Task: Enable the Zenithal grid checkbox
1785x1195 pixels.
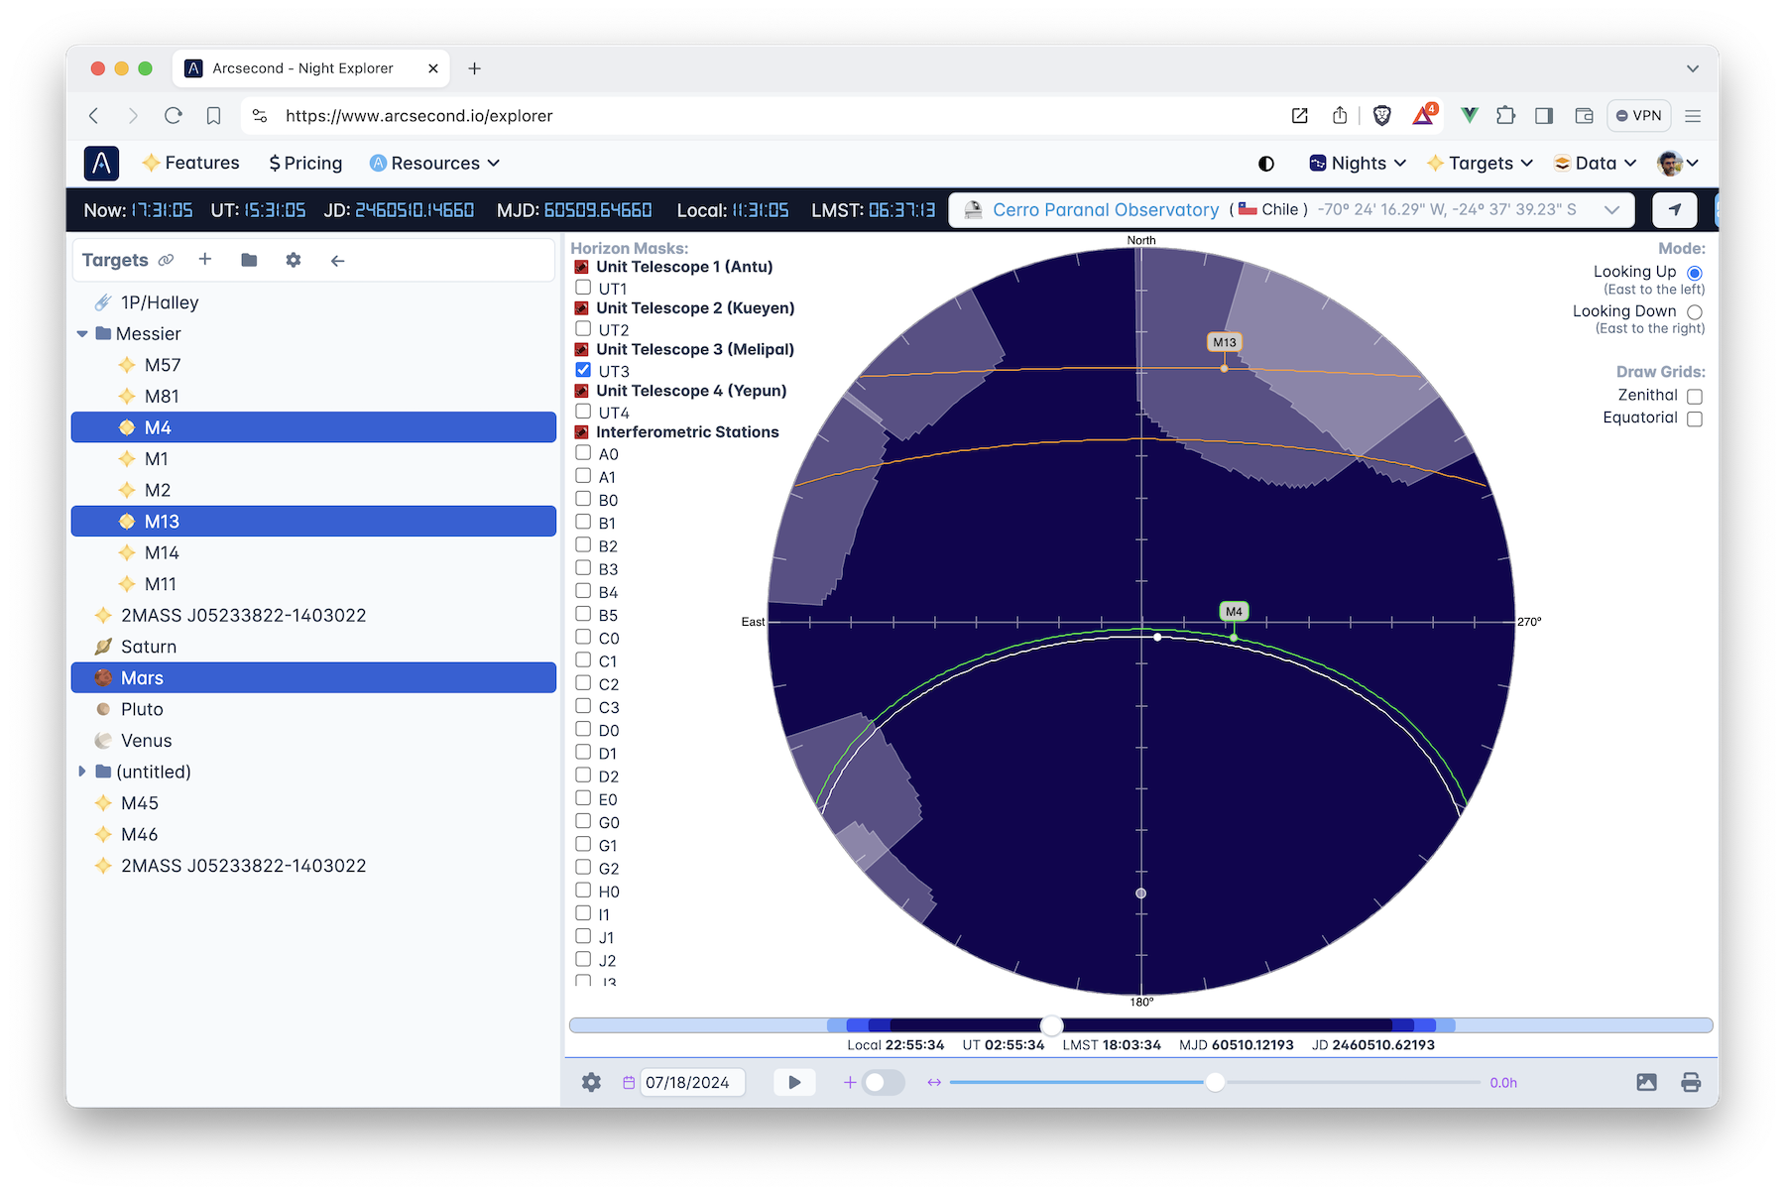Action: click(1695, 396)
